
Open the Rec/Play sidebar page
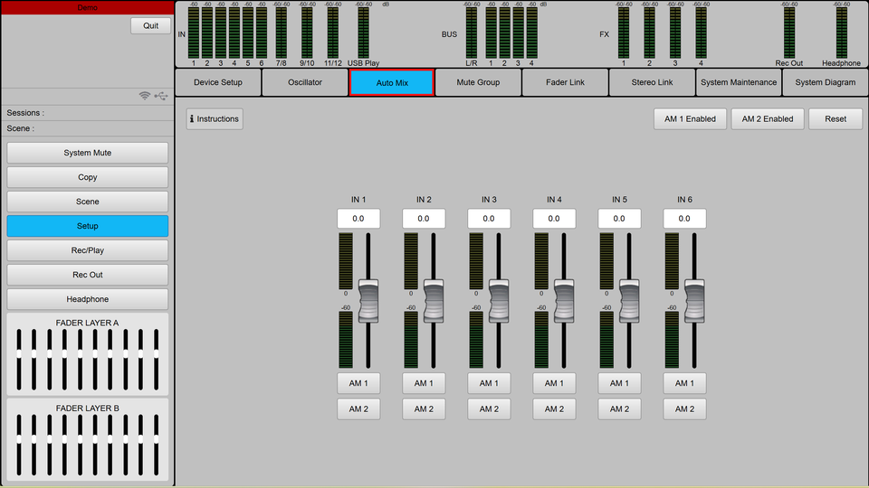click(x=88, y=250)
